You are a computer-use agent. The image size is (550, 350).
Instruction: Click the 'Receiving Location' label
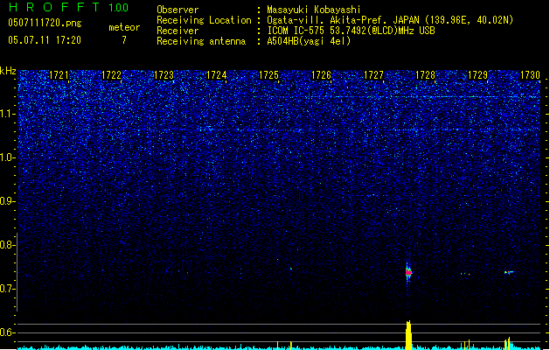coord(204,20)
